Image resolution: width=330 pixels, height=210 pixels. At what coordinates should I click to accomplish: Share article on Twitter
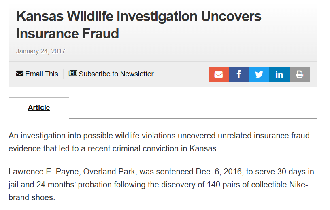[x=259, y=74]
